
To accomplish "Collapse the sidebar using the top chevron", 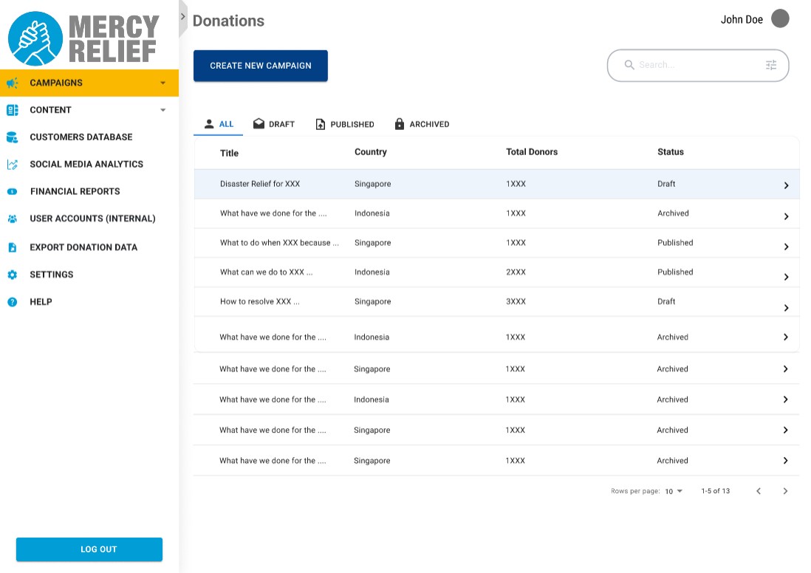I will pyautogui.click(x=183, y=16).
